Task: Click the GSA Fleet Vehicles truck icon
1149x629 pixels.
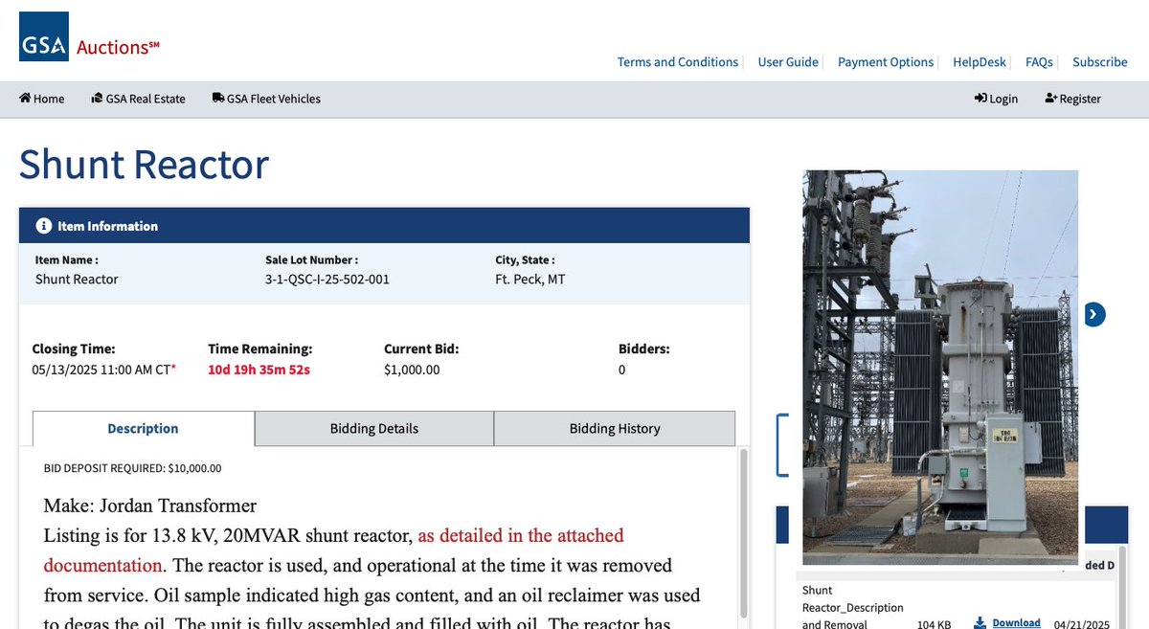Action: pos(218,99)
